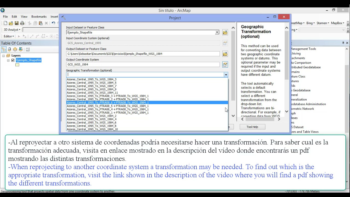Browse for Input Dataset folder icon
Viewport: 350px width, 197px height.
click(x=225, y=33)
